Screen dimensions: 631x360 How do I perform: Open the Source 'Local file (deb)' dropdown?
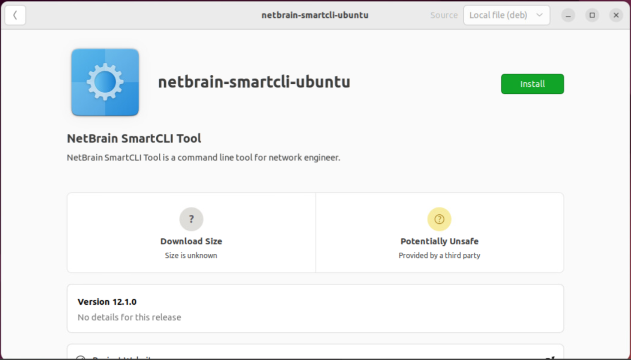506,15
